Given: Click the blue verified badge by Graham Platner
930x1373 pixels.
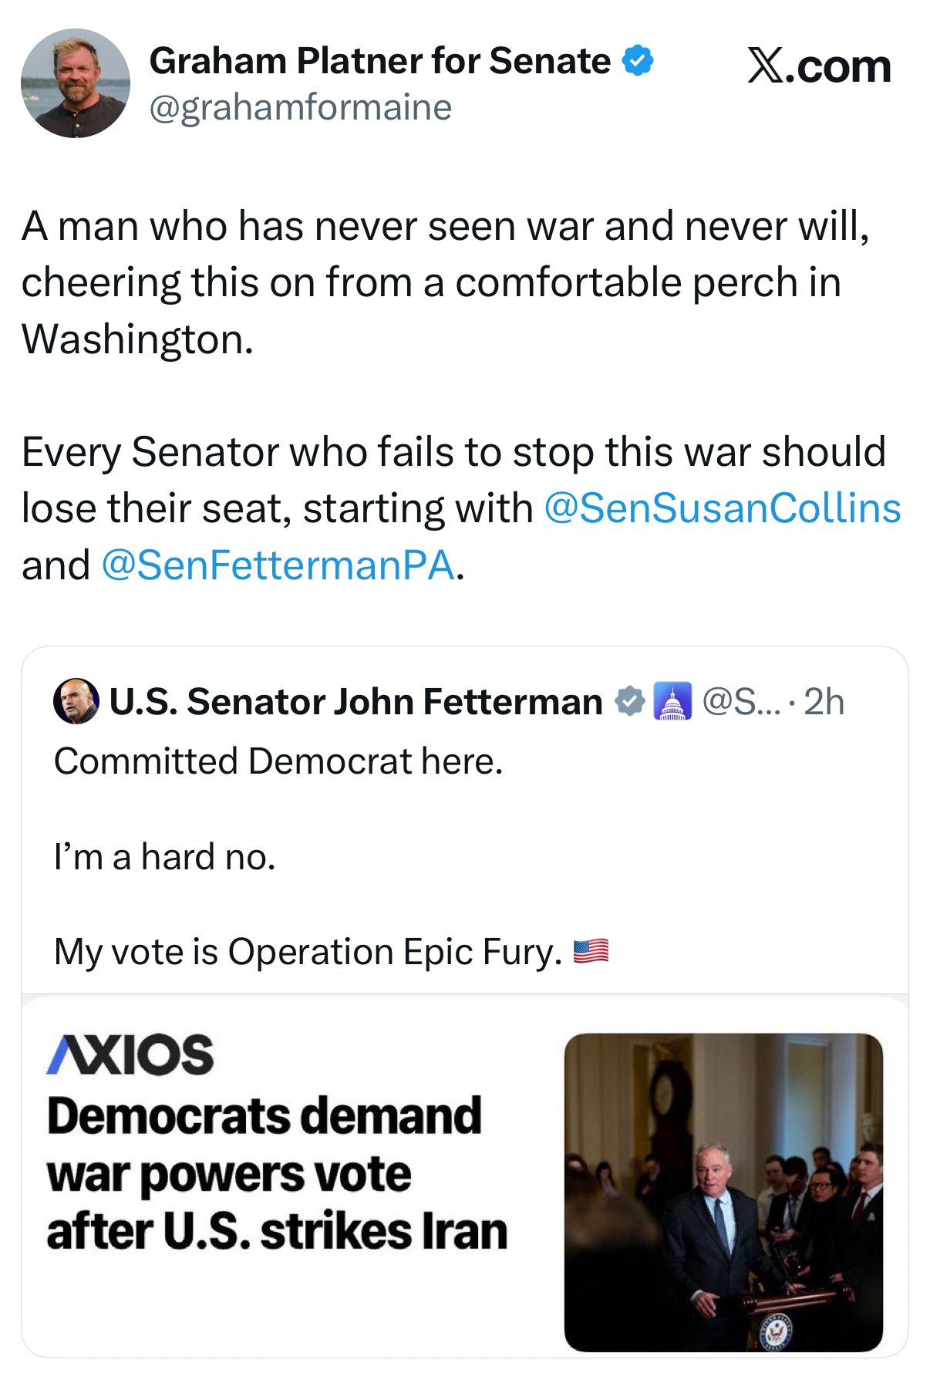Looking at the screenshot, I should tap(638, 61).
